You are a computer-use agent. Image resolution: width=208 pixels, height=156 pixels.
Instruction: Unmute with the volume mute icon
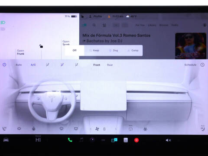[168, 140]
